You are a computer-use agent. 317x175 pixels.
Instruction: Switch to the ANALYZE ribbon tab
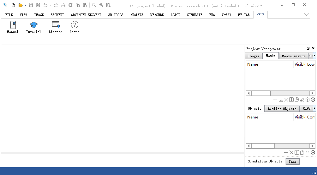point(137,15)
